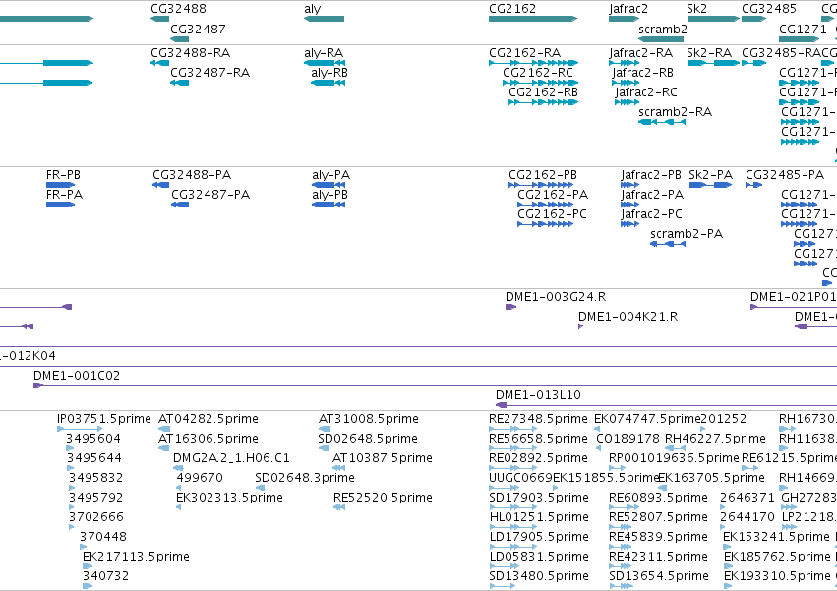Click EST DMG2A.2_1.H06.C1
Screen dimensions: 837x591
(231, 458)
